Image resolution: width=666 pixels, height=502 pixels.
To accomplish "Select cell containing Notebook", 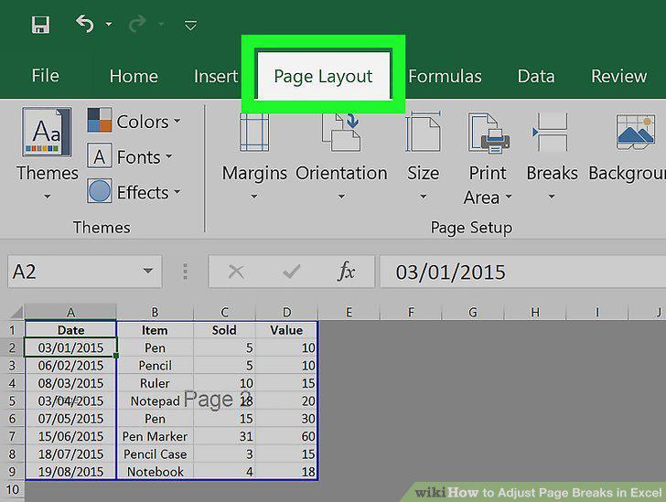I will [155, 472].
